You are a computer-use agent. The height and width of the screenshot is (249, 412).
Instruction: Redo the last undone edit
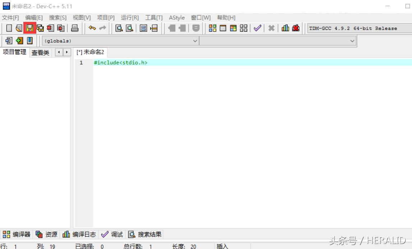(102, 28)
